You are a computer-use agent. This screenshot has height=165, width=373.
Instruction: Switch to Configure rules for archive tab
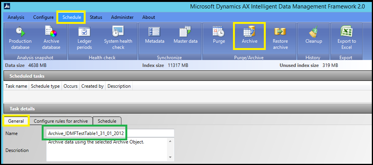61,121
